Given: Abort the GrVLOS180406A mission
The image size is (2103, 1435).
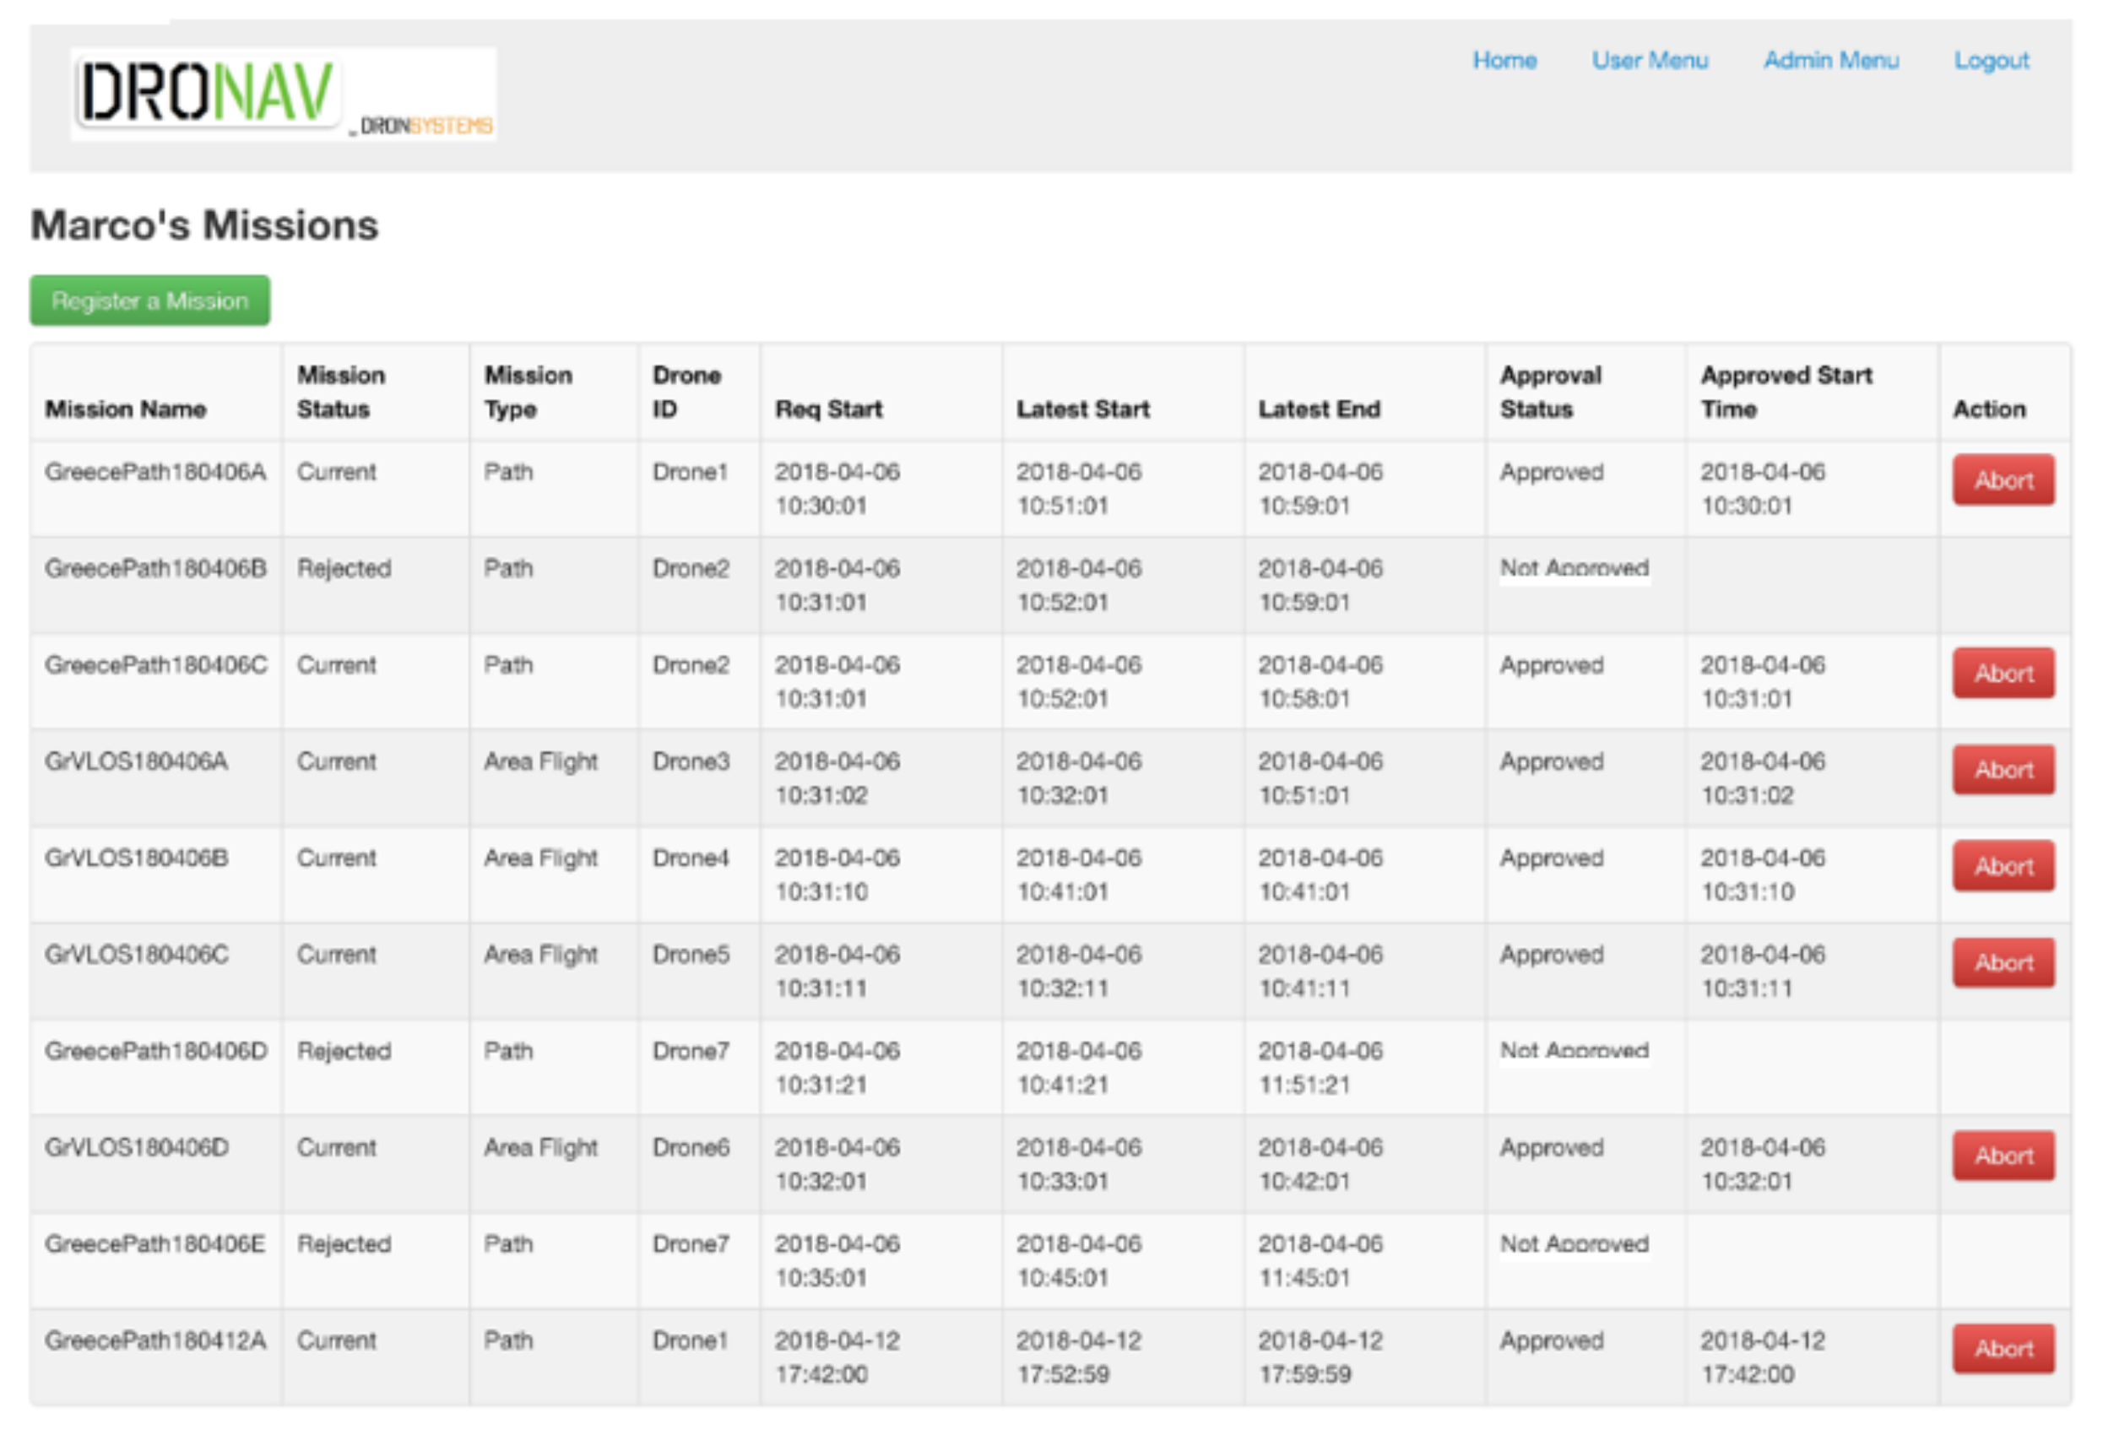Looking at the screenshot, I should [2003, 770].
